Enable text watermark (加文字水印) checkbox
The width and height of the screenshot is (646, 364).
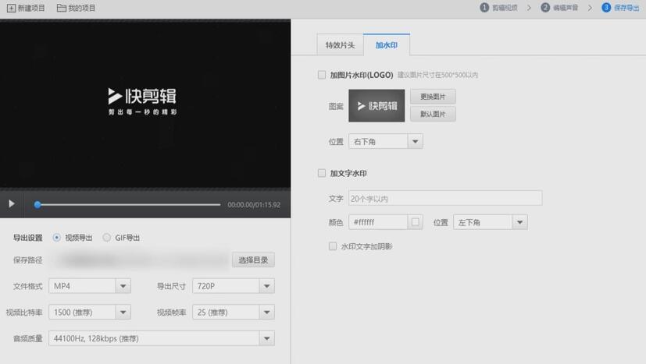pos(322,174)
